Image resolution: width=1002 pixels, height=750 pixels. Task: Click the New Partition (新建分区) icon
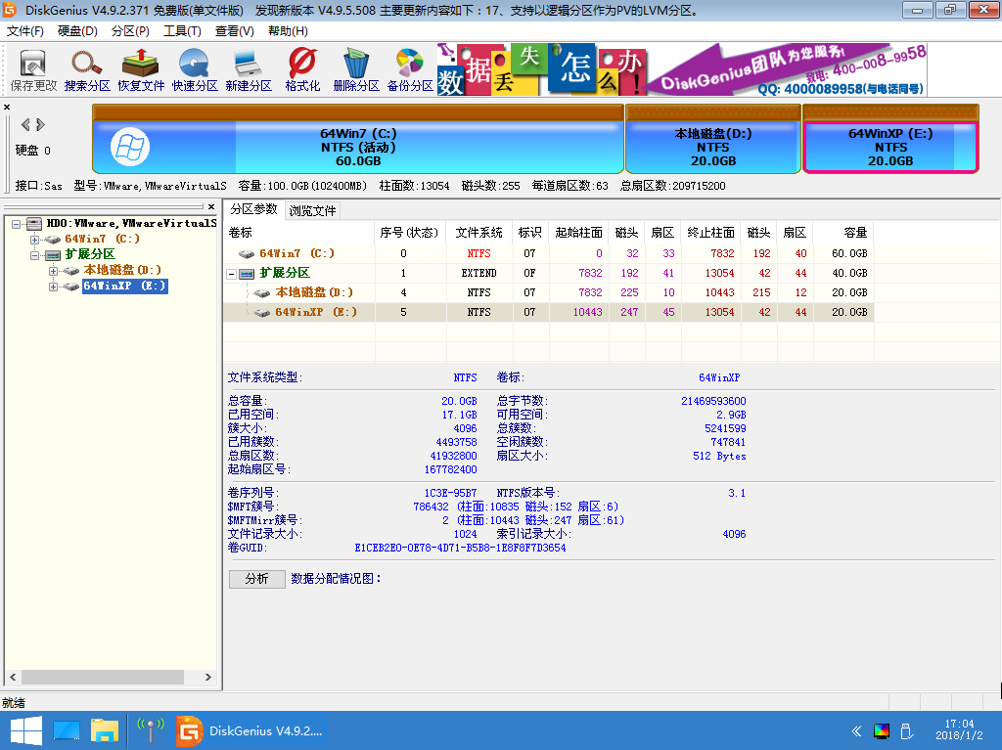[249, 69]
